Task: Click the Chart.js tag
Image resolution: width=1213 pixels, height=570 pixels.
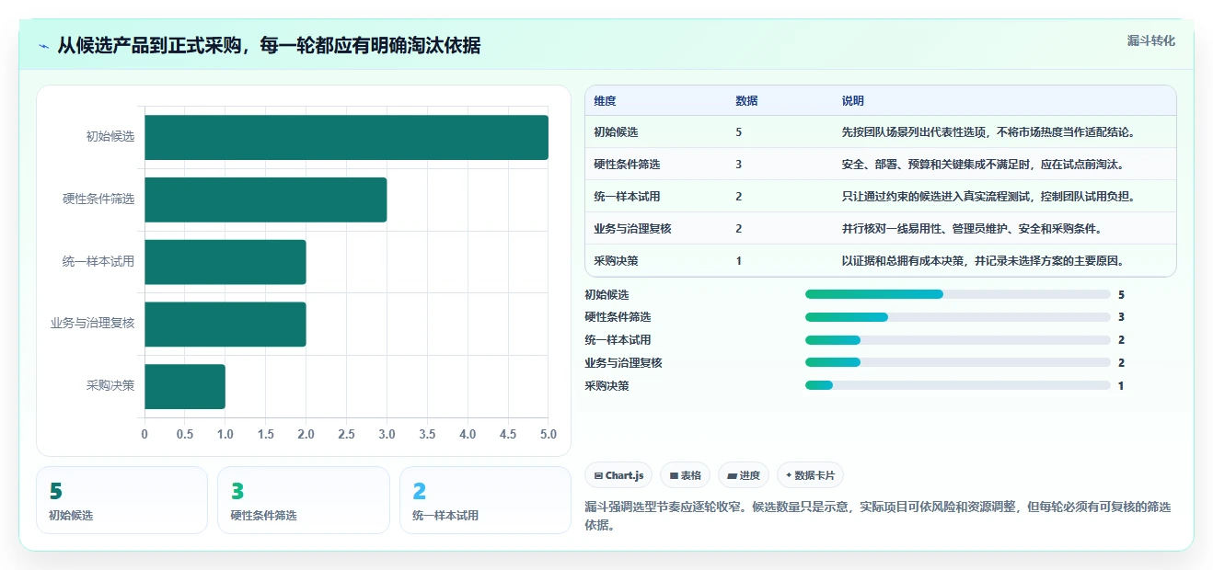Action: pos(619,475)
